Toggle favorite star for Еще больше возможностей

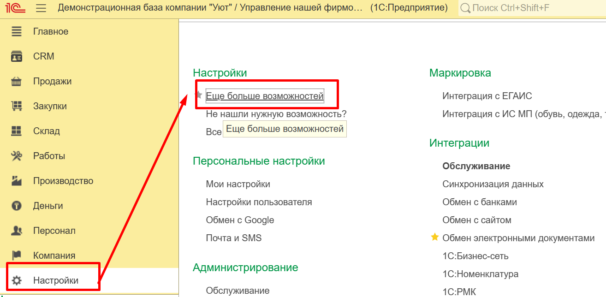coord(199,95)
